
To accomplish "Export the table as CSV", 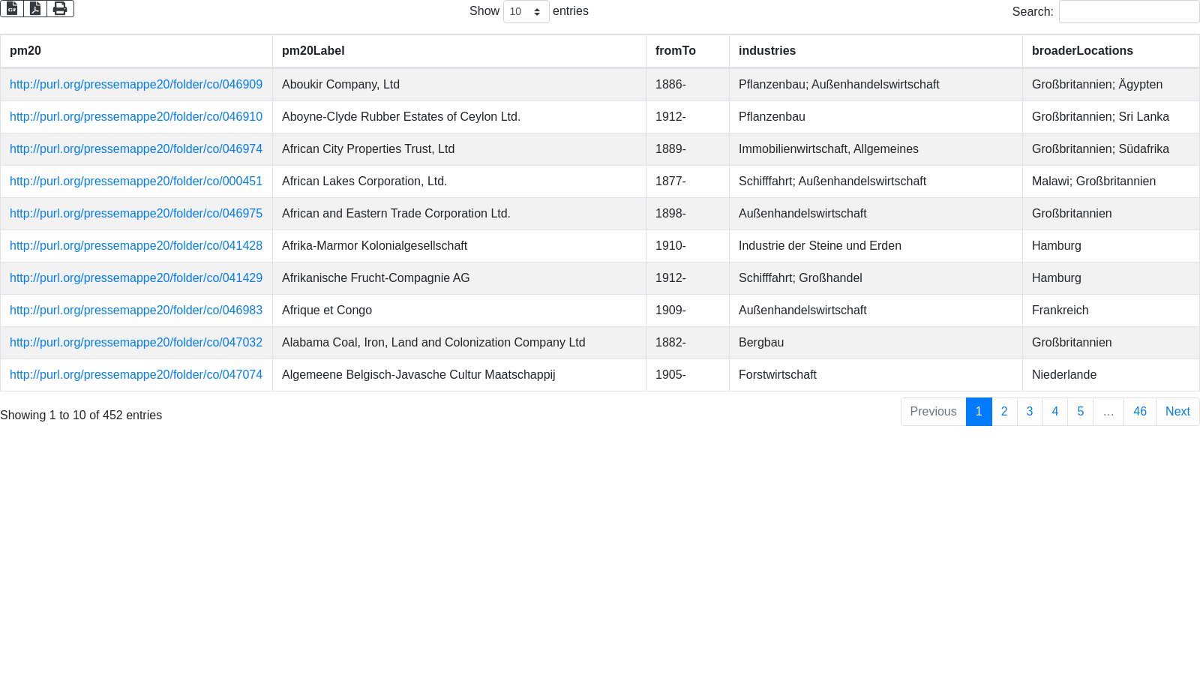I will click(12, 8).
